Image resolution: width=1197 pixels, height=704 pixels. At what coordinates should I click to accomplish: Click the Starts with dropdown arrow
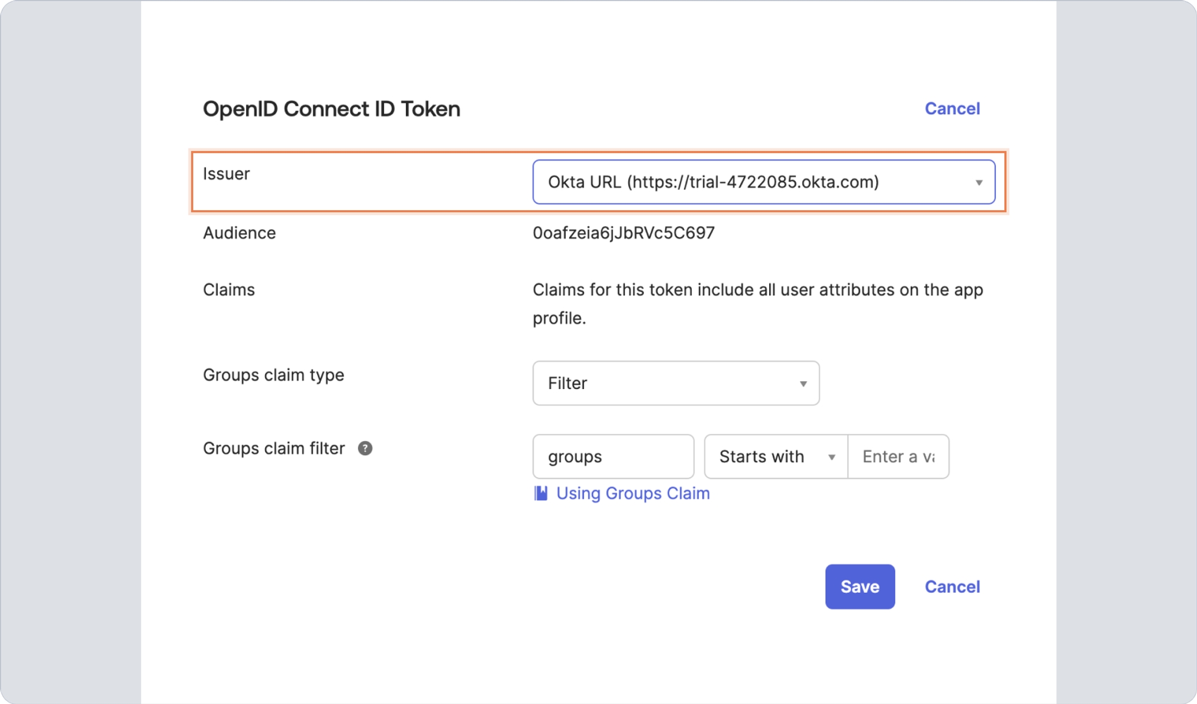click(831, 457)
